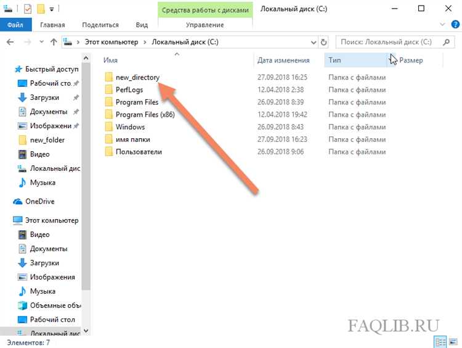Open the quick access toolbar customize arrow

(52, 9)
